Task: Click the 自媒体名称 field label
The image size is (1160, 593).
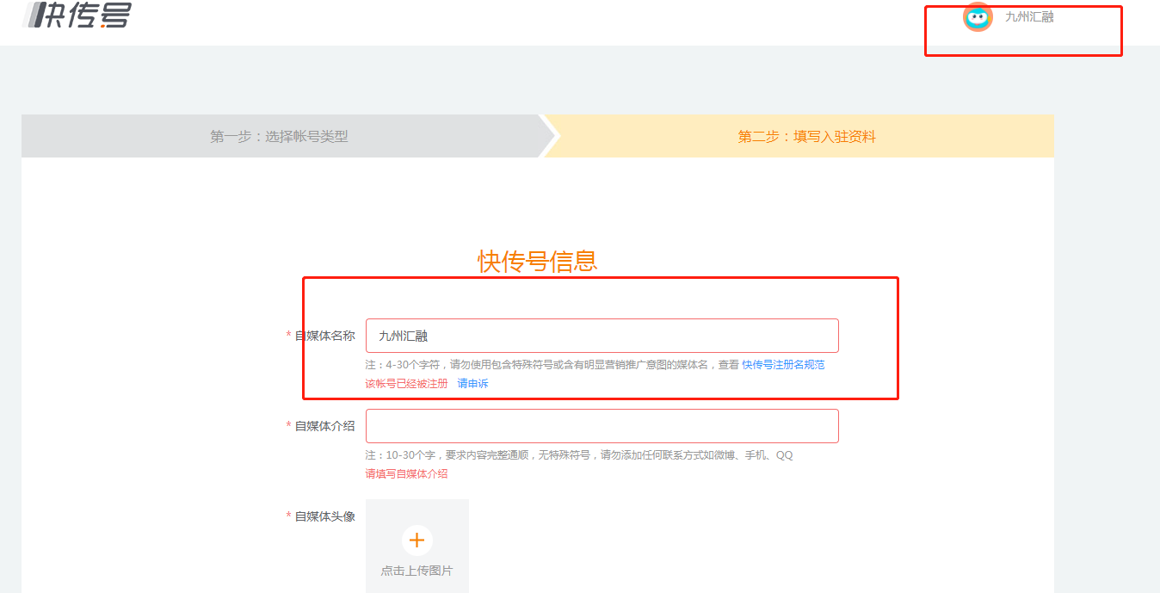Action: [324, 336]
